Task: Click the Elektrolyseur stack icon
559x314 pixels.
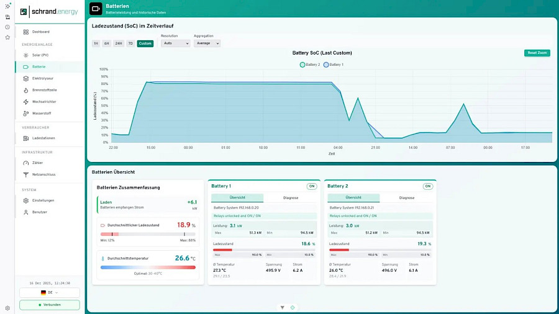Action: point(25,78)
